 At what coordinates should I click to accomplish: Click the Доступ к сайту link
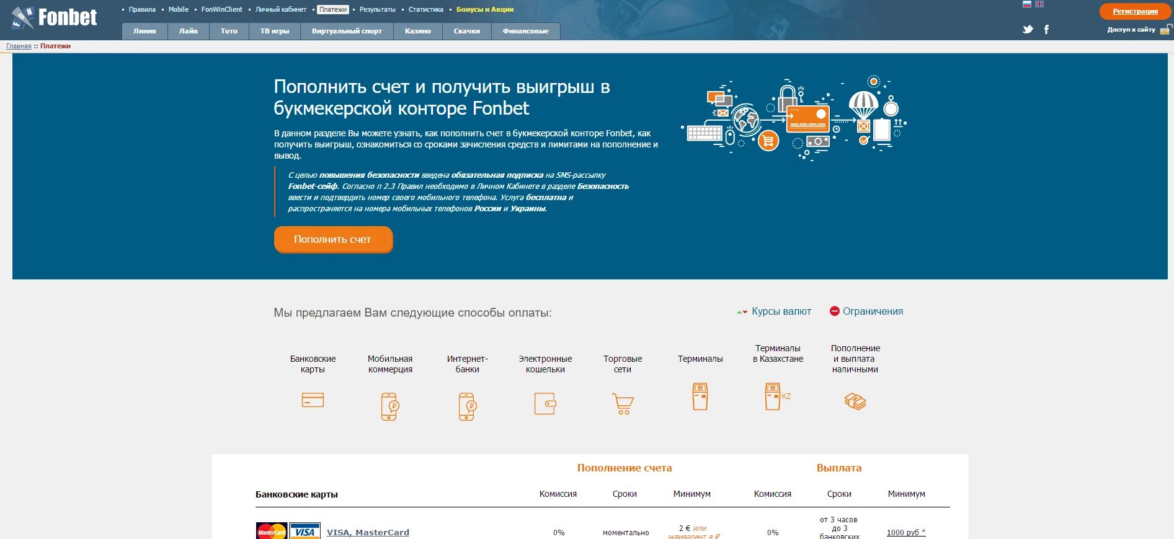1131,29
